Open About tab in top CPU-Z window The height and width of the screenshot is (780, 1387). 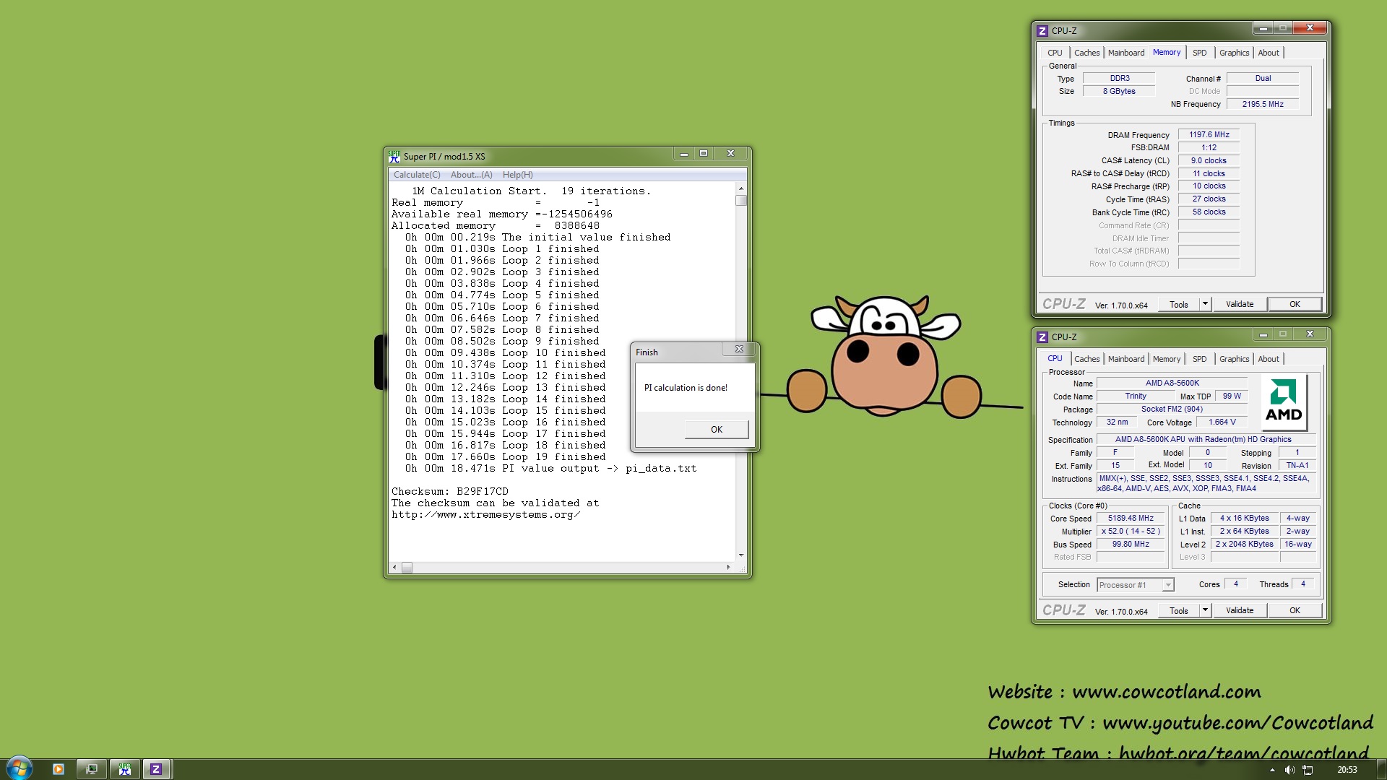pos(1268,53)
